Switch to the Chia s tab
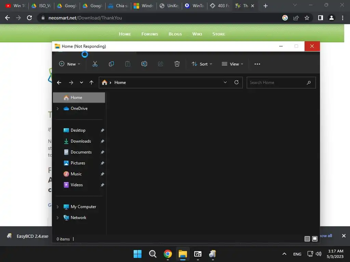Image resolution: width=350 pixels, height=262 pixels. coord(118,6)
